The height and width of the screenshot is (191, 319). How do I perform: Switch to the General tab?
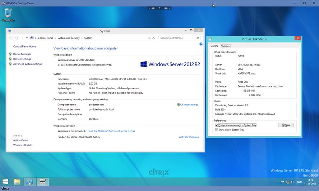point(214,46)
